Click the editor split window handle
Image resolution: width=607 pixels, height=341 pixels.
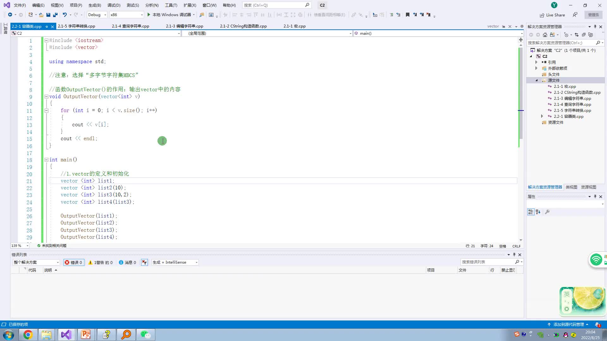click(521, 40)
